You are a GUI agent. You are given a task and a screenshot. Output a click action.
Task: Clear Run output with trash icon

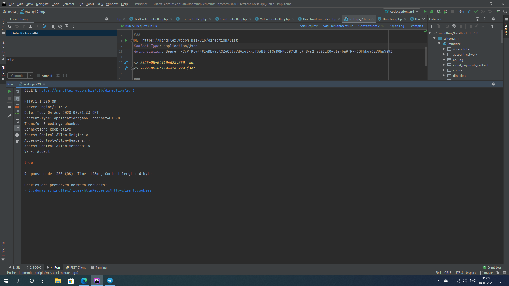tap(17, 142)
